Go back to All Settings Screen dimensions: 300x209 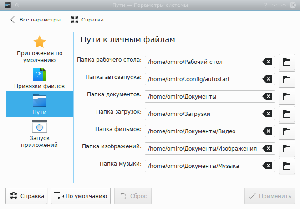point(35,20)
